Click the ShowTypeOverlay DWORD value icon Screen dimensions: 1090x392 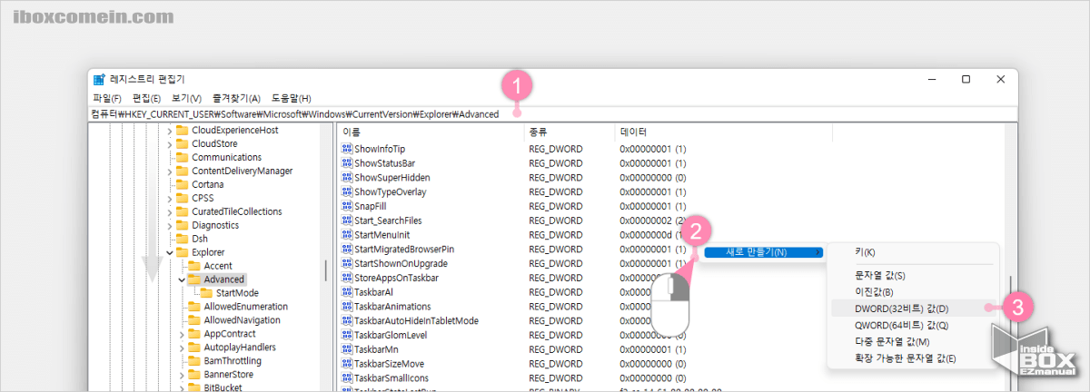(x=346, y=192)
